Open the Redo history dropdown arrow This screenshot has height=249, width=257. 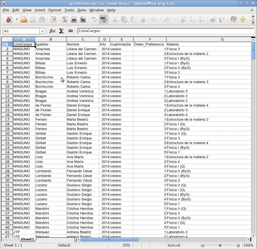coord(174,19)
